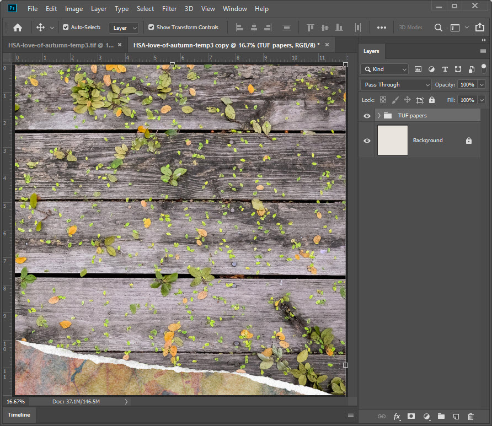This screenshot has height=426, width=492.
Task: Switch to HSA-love-of-autumn-temp3.tif tab
Action: (x=61, y=45)
